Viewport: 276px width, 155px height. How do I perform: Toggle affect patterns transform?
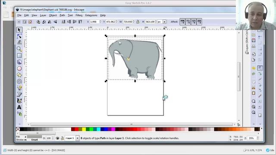(199, 22)
